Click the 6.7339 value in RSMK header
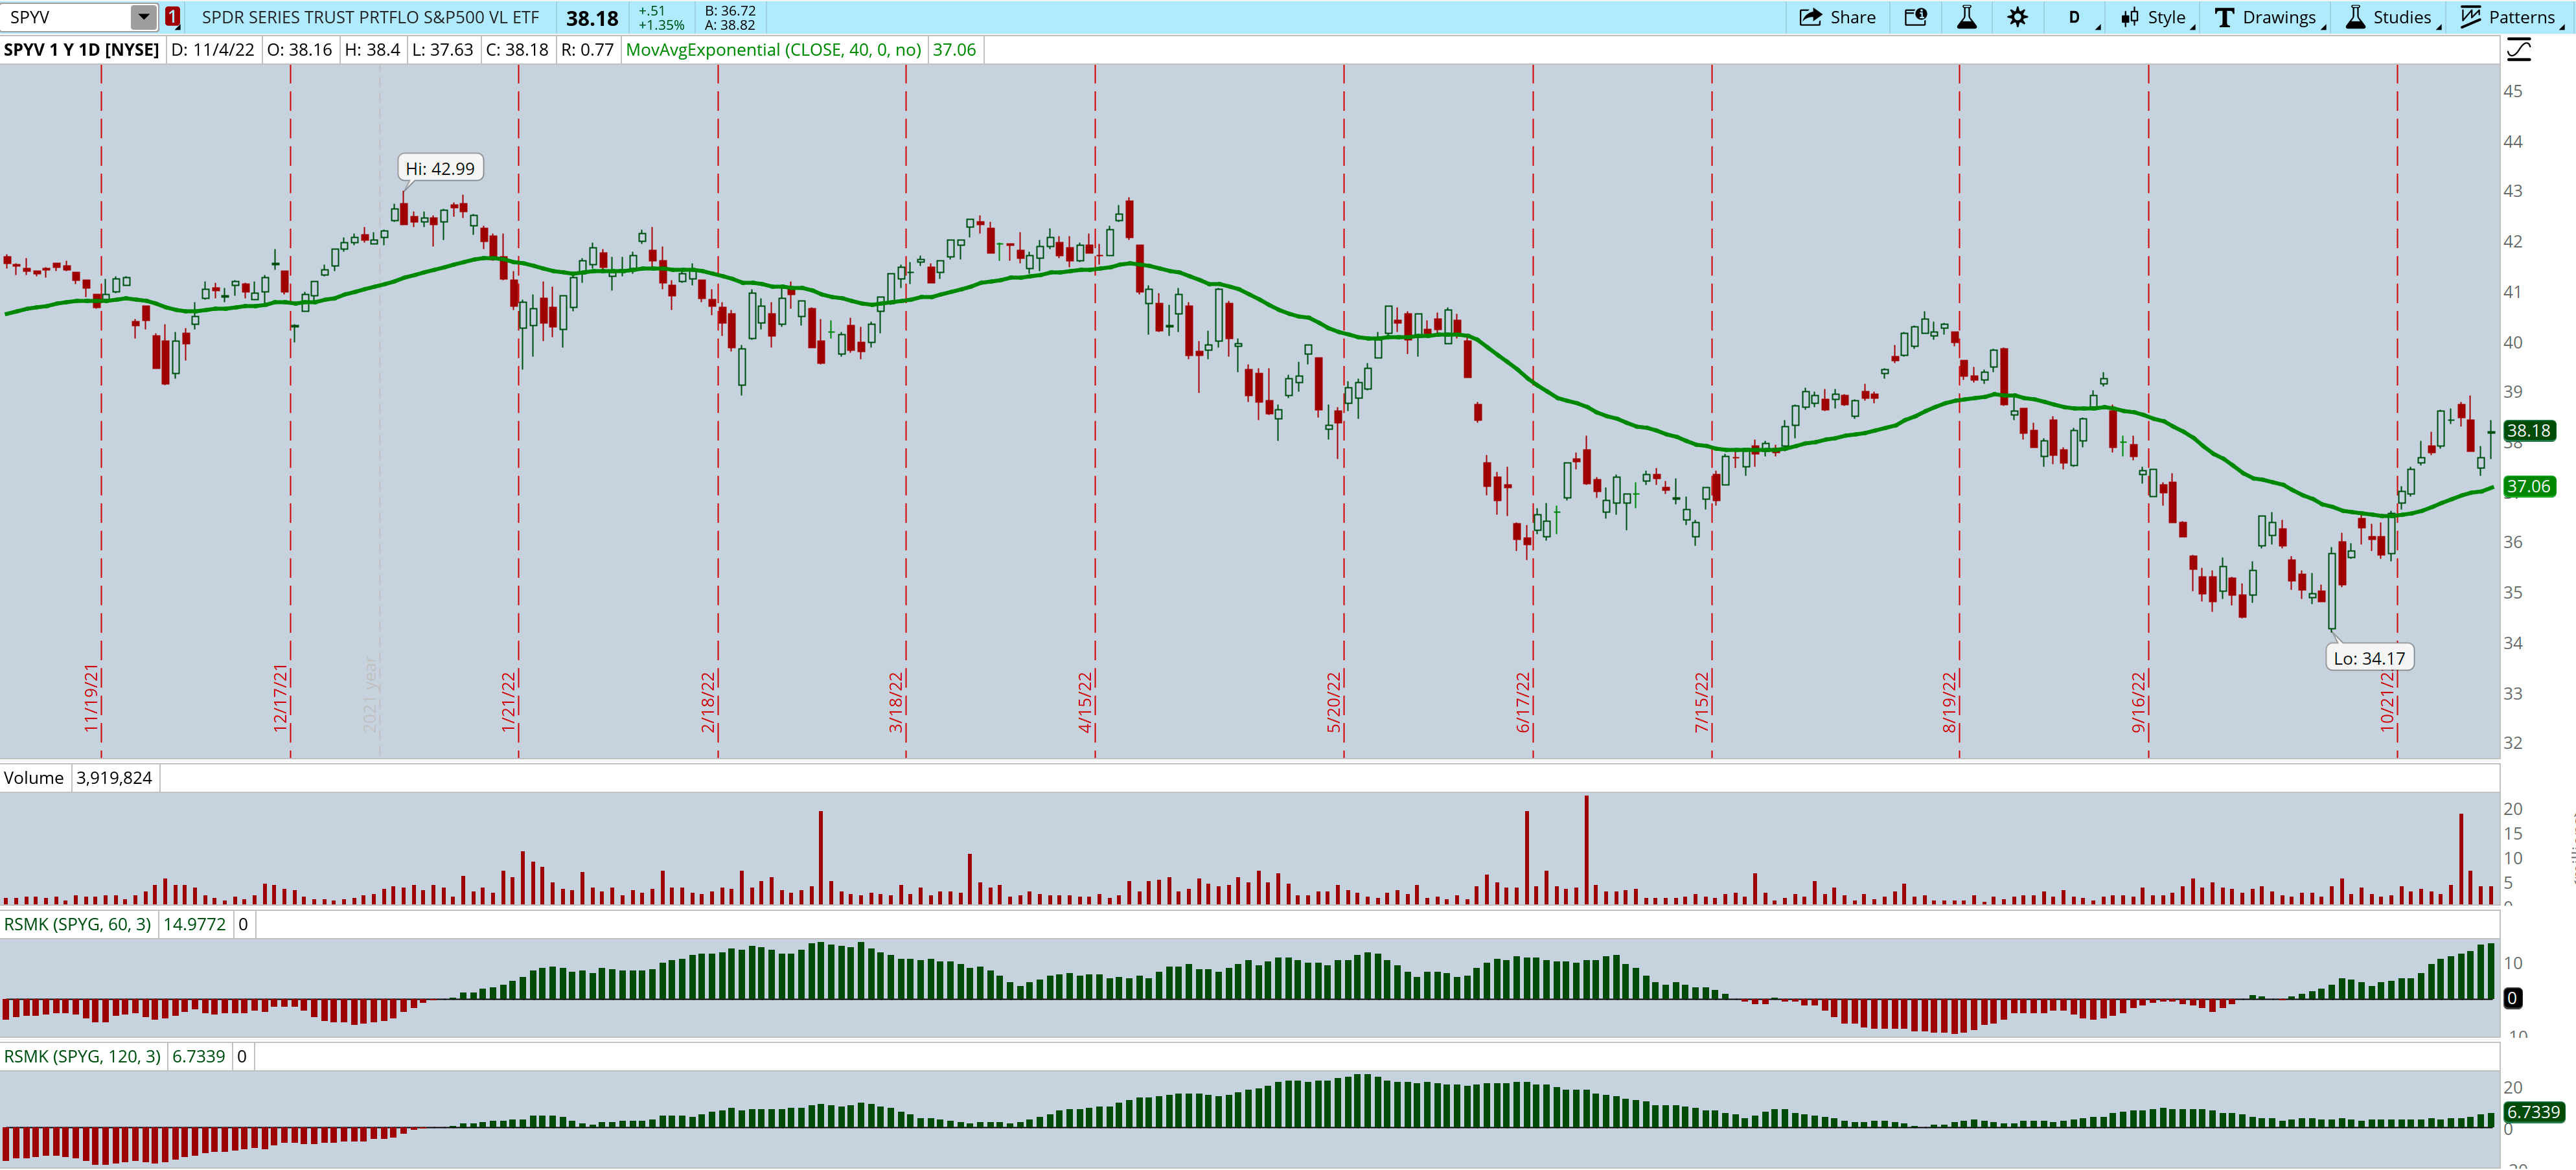This screenshot has width=2576, height=1170. click(x=198, y=1057)
